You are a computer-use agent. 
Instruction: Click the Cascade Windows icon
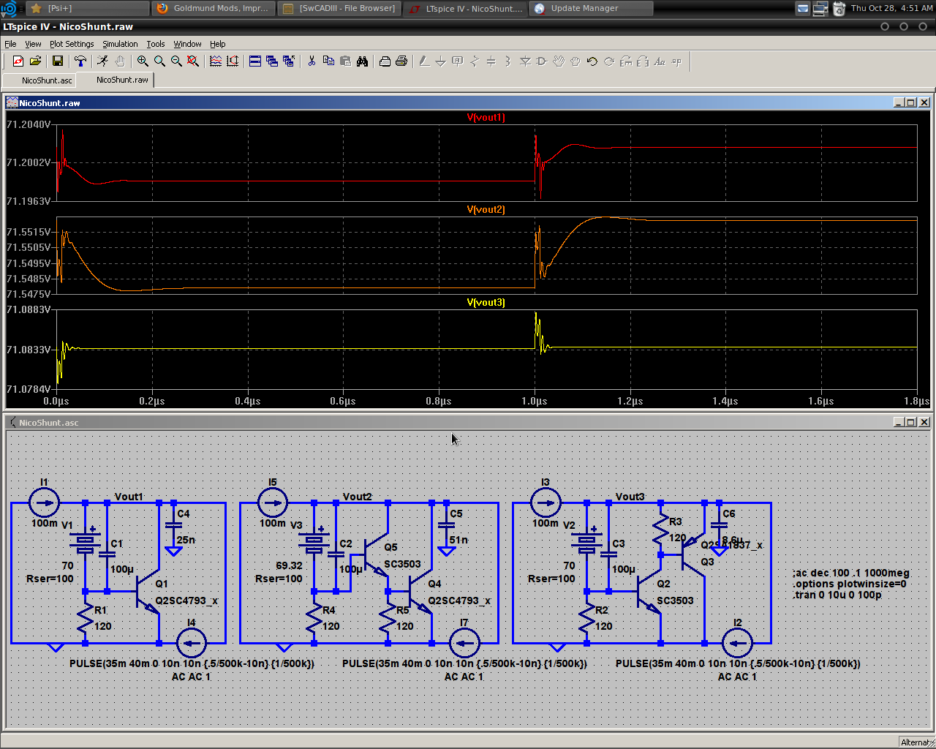tap(272, 61)
